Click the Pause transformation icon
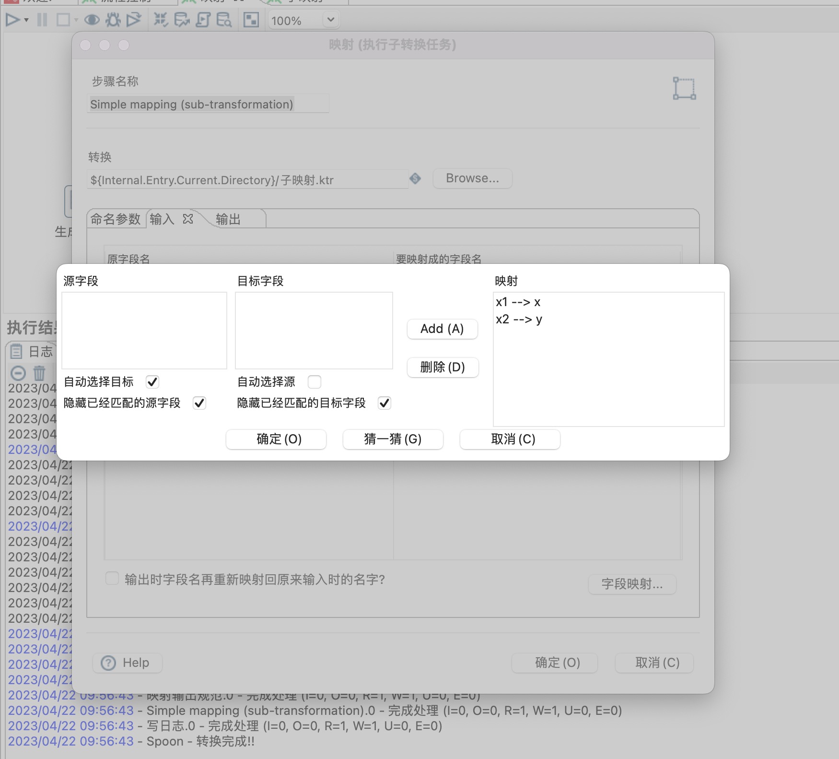This screenshot has height=759, width=839. click(x=42, y=20)
